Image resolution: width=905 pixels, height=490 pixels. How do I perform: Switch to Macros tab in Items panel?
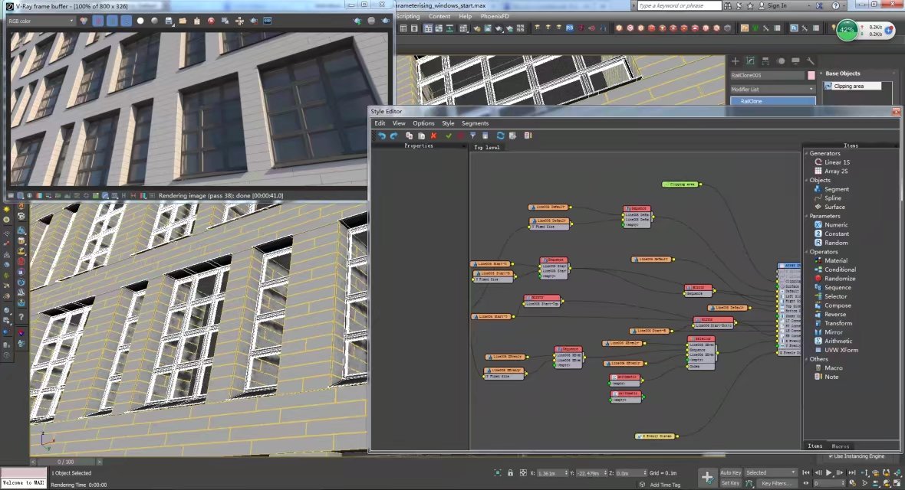point(841,446)
